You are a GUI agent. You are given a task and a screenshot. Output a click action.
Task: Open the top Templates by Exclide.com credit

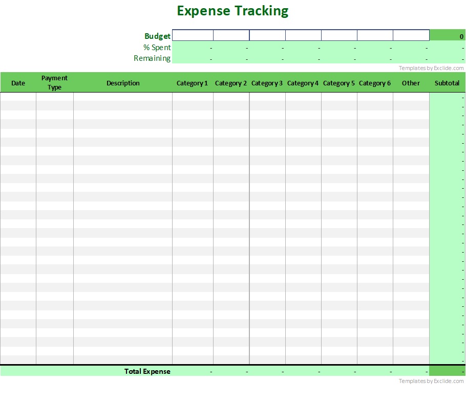point(431,68)
